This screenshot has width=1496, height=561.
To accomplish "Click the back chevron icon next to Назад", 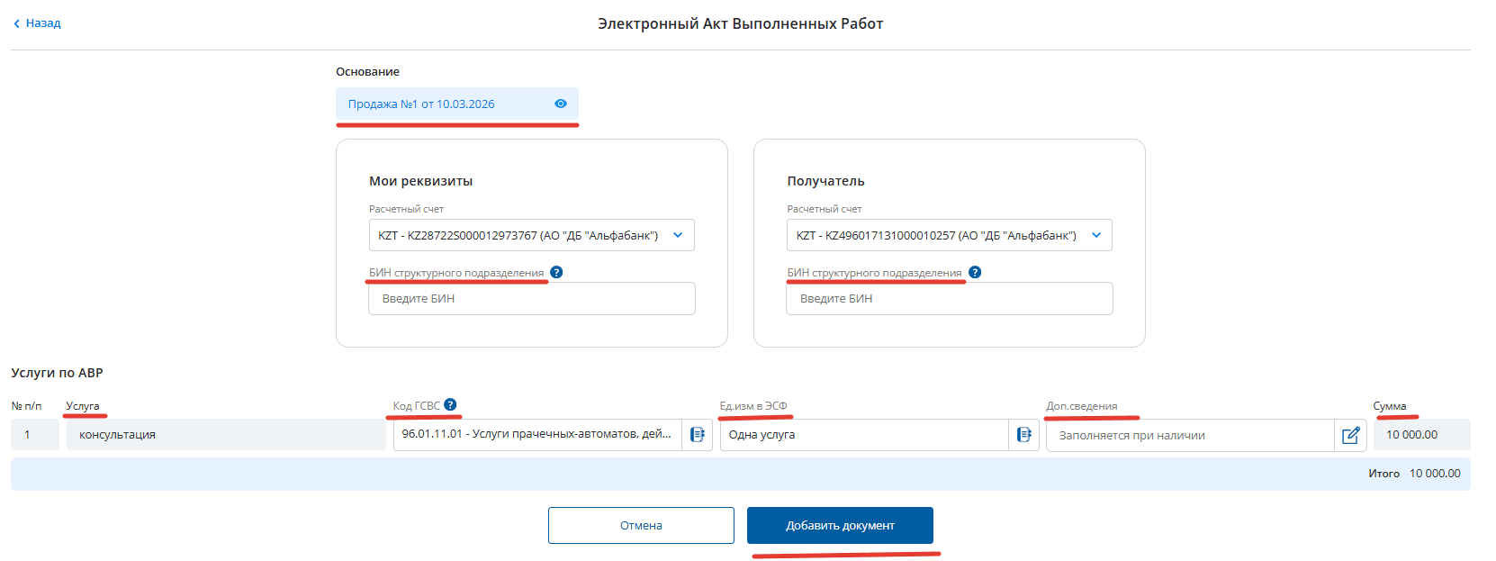I will [16, 23].
